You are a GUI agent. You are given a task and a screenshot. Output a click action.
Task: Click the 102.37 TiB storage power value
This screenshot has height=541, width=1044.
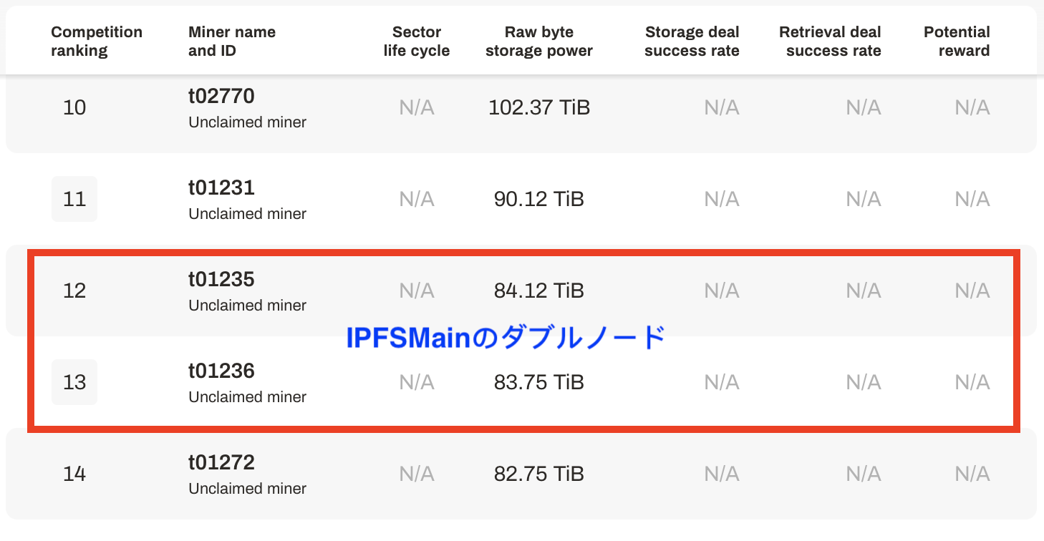pos(539,107)
